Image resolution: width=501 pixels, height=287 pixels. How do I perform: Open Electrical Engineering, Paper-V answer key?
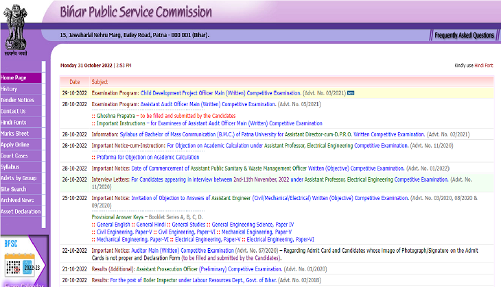208,240
